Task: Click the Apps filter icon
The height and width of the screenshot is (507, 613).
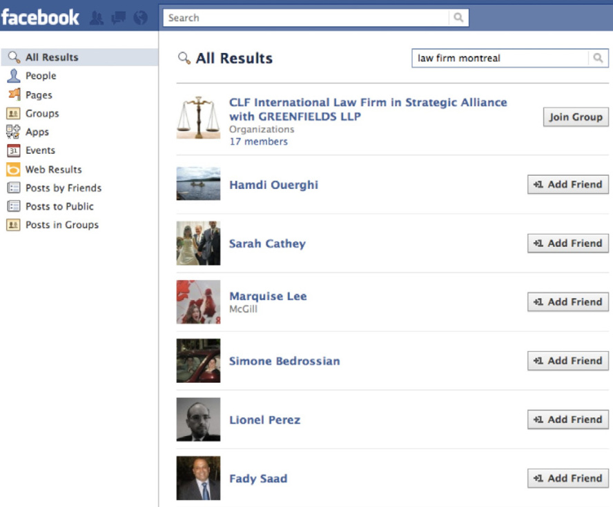Action: 13,132
